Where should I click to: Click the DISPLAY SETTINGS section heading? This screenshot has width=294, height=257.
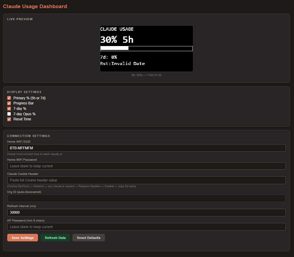point(24,92)
